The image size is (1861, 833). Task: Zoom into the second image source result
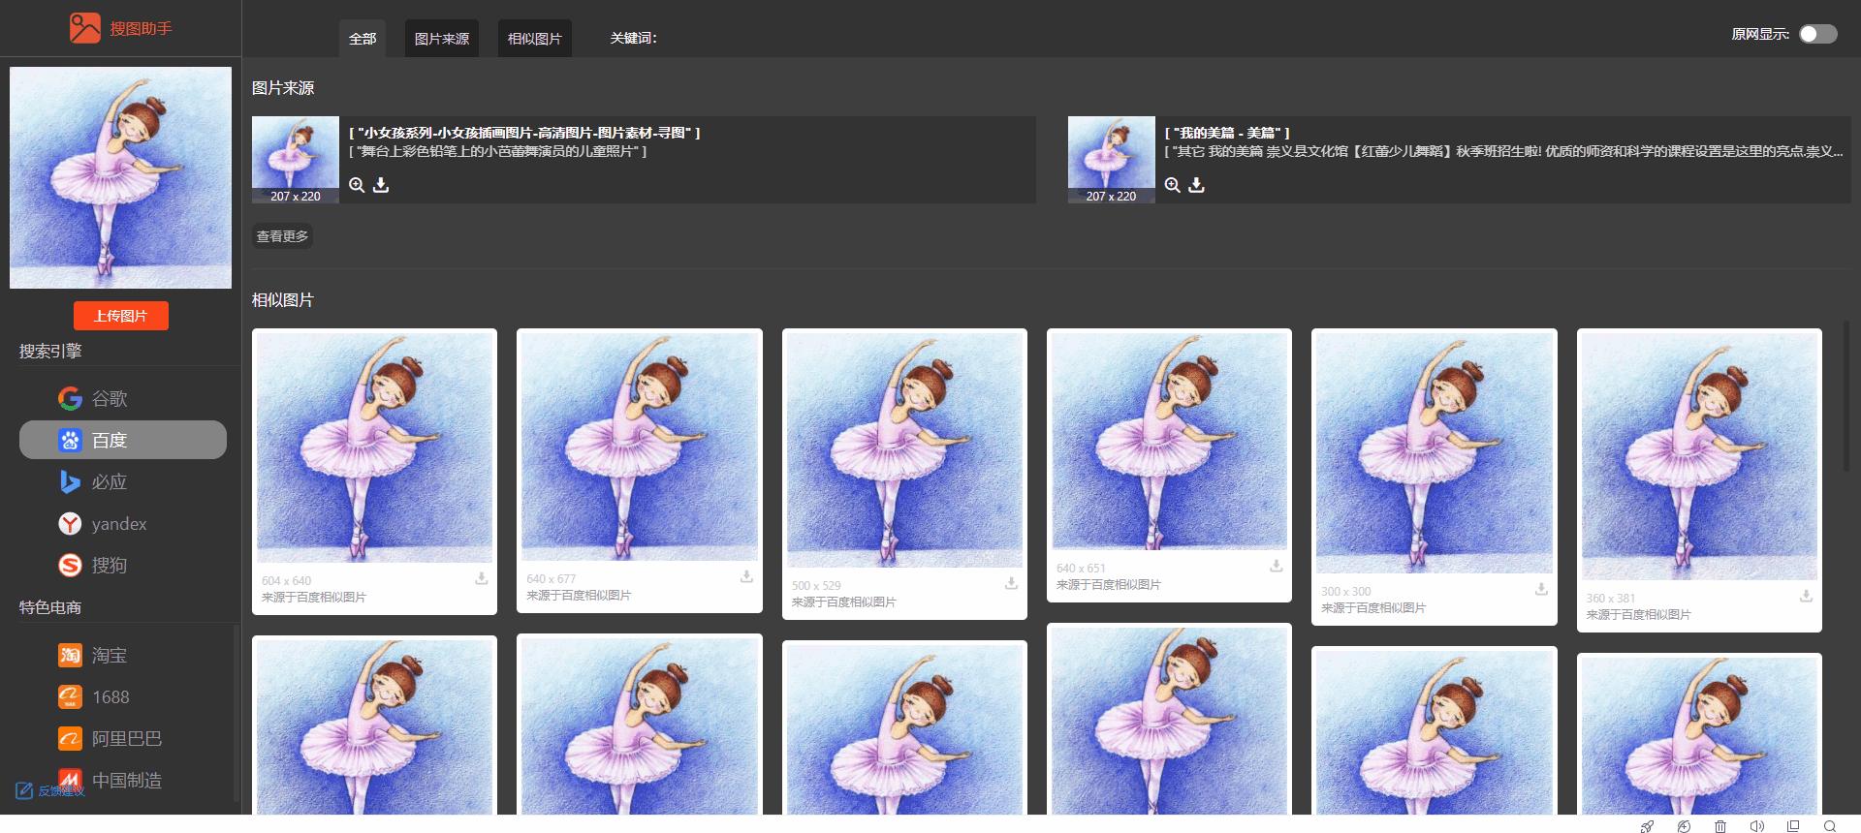click(x=1173, y=185)
